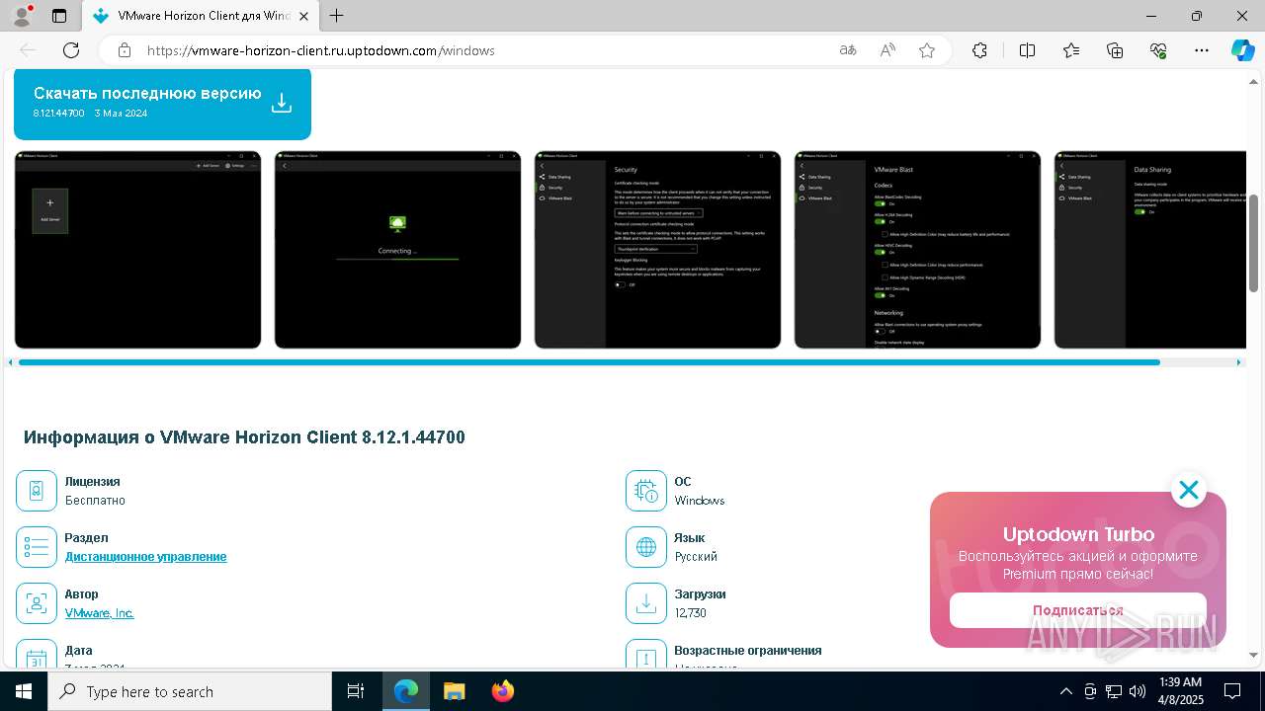Open the Add Server screenshot thumbnail
Viewport: 1265px width, 711px height.
click(137, 250)
